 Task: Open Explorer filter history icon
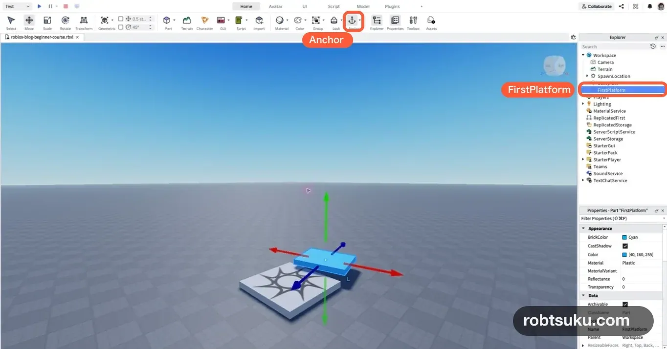(x=653, y=46)
